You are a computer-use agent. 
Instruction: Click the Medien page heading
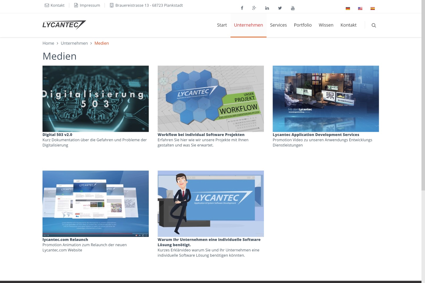pos(60,56)
